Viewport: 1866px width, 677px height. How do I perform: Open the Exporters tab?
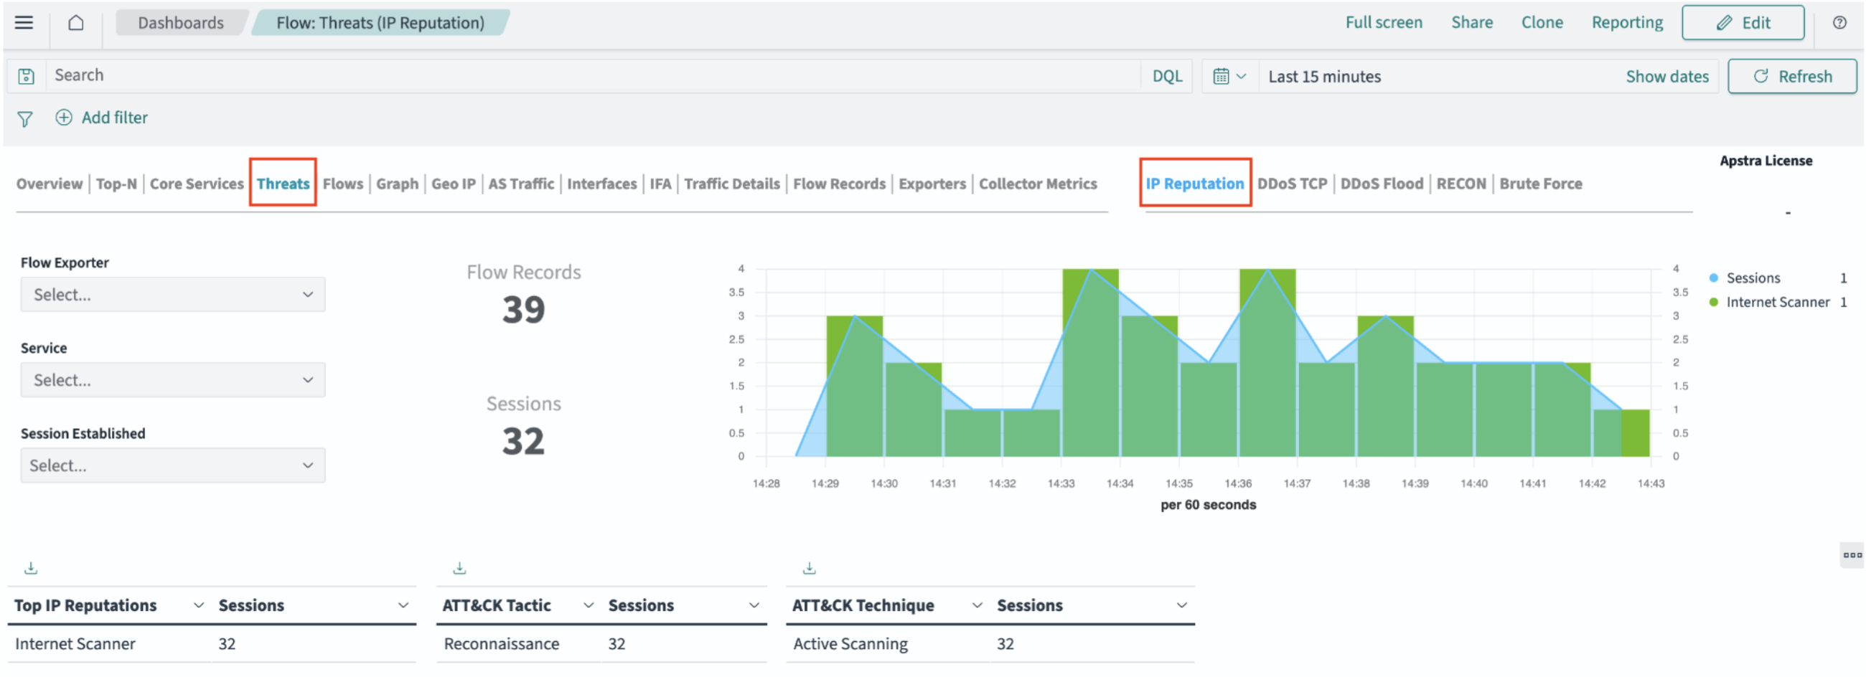pyautogui.click(x=932, y=184)
